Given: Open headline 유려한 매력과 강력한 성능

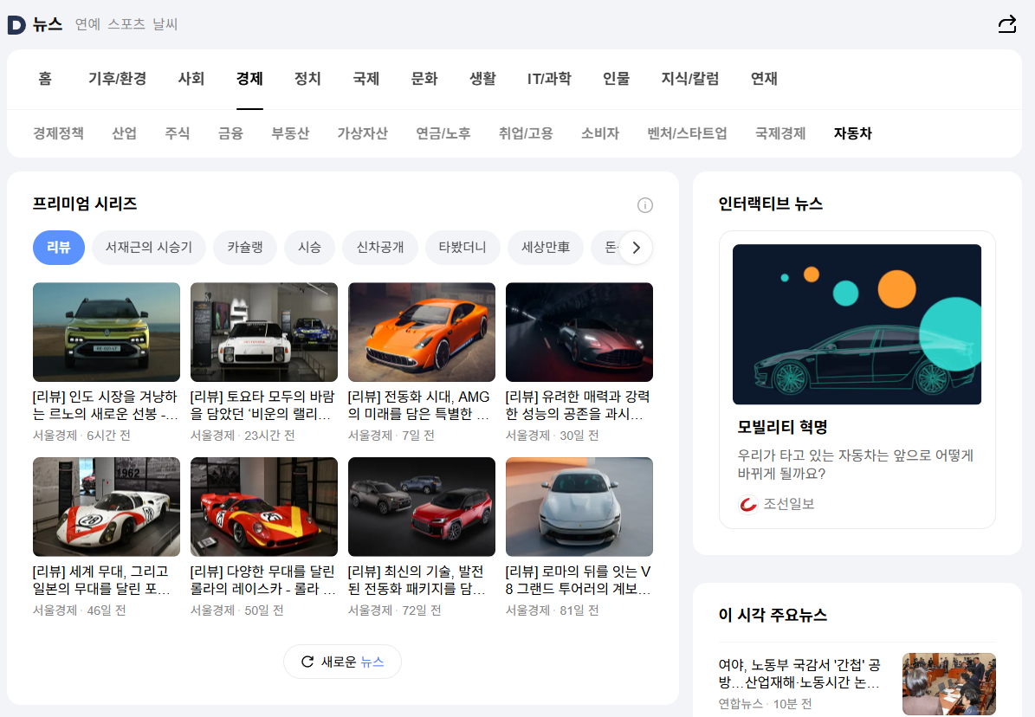Looking at the screenshot, I should (579, 405).
